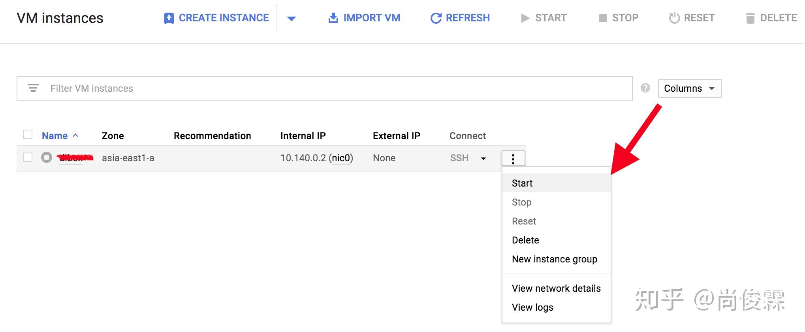Click the filter help question mark icon
The width and height of the screenshot is (805, 332).
(645, 88)
